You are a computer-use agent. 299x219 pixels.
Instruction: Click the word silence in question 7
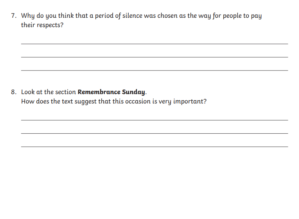point(132,16)
